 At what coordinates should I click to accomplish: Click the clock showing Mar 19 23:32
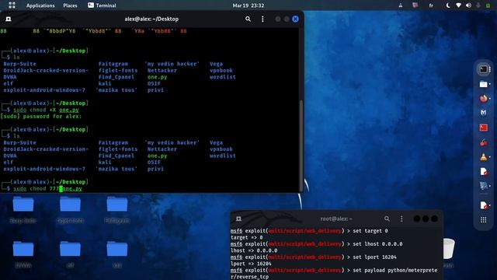tap(248, 5)
